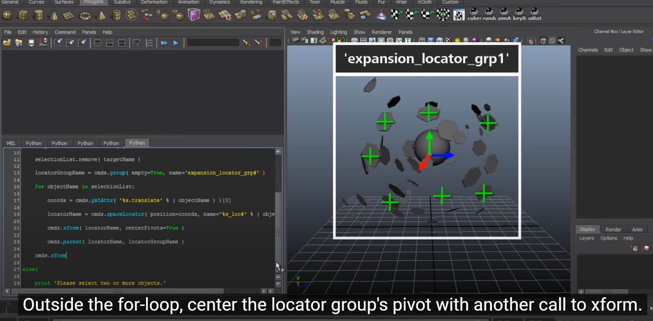Click the purple cube shelf icon
The height and width of the screenshot is (321, 653).
click(194, 15)
